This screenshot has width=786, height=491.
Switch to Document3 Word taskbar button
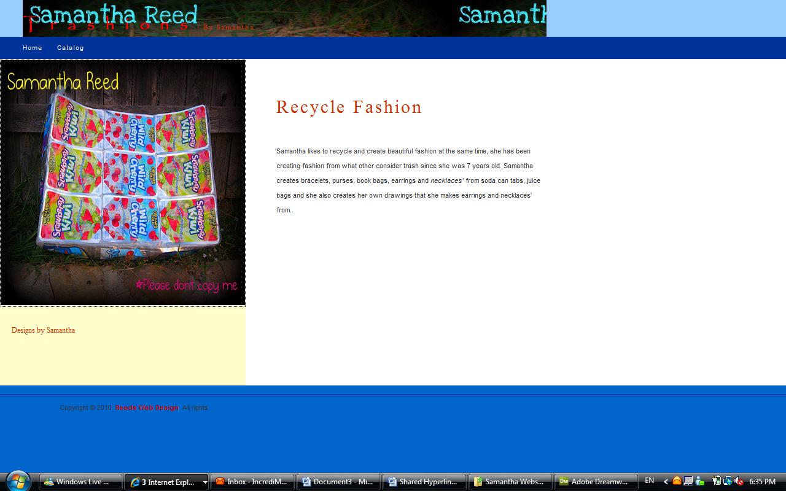(338, 482)
